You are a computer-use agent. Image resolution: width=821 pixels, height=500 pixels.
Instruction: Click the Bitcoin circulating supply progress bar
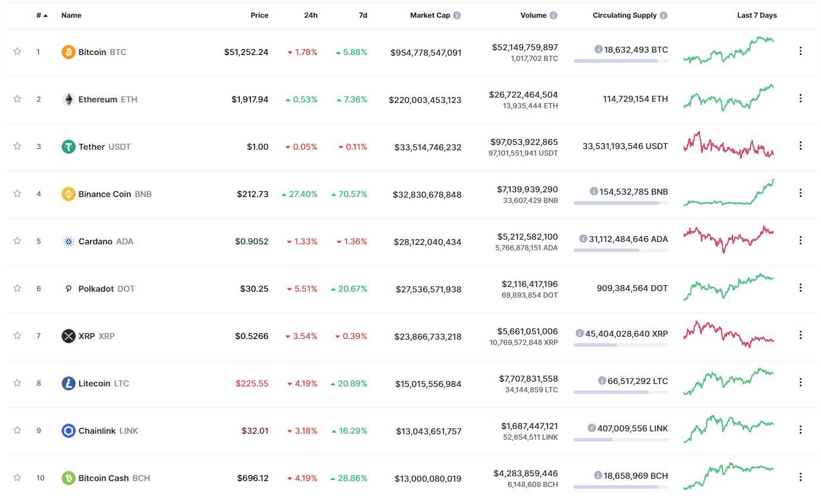621,61
